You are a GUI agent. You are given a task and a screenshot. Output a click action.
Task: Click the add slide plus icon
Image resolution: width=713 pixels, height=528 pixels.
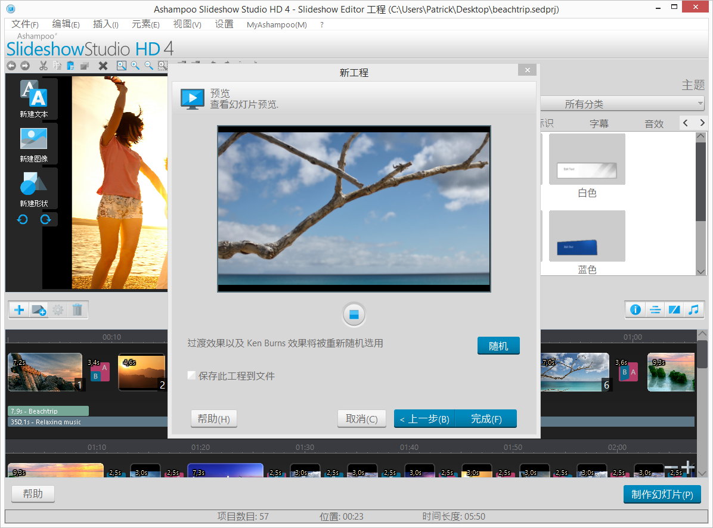pos(18,310)
